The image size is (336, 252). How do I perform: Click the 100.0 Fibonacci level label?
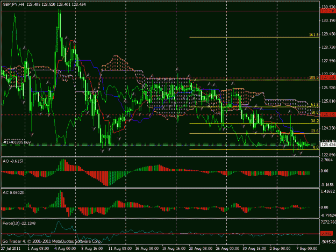(x=314, y=77)
